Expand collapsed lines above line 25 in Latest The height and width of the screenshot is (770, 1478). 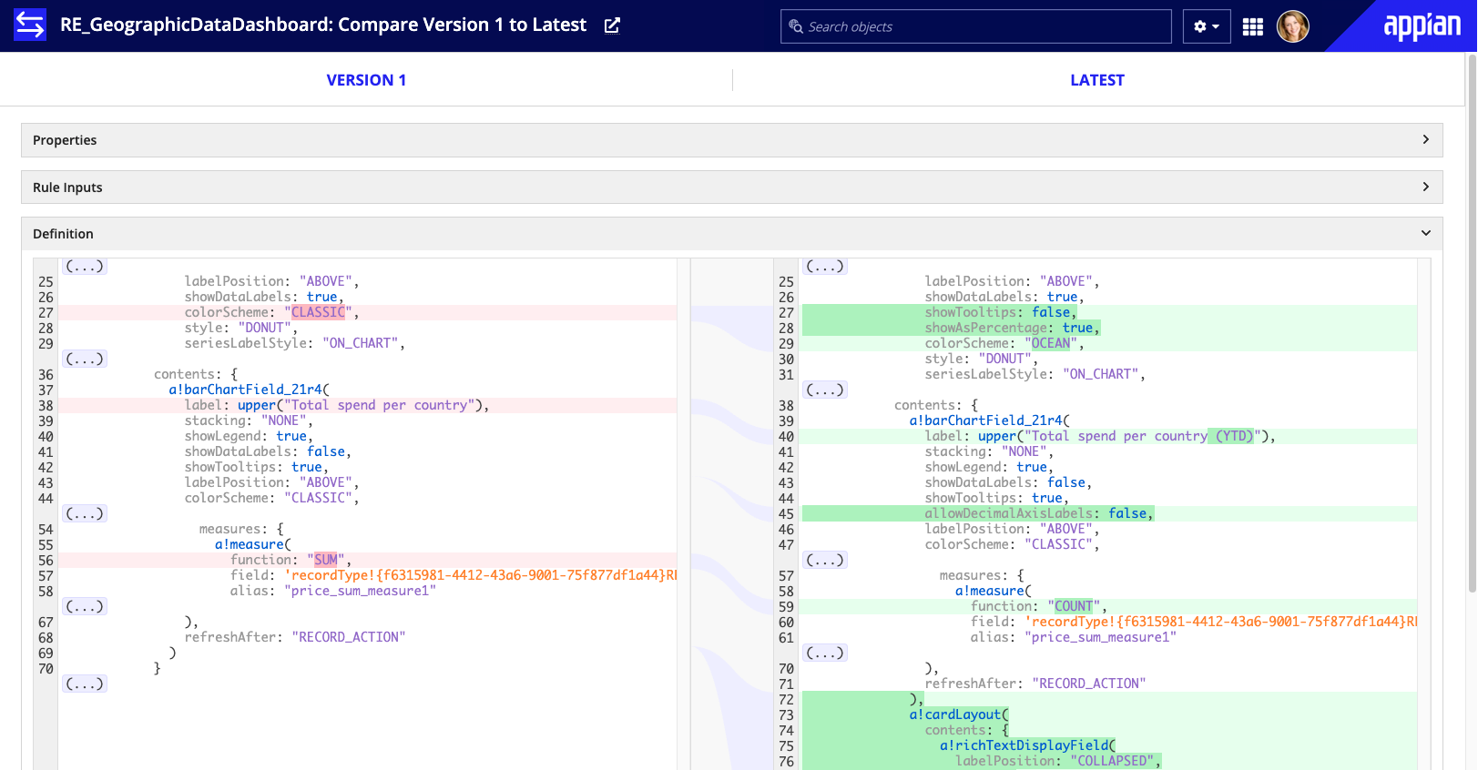point(825,266)
